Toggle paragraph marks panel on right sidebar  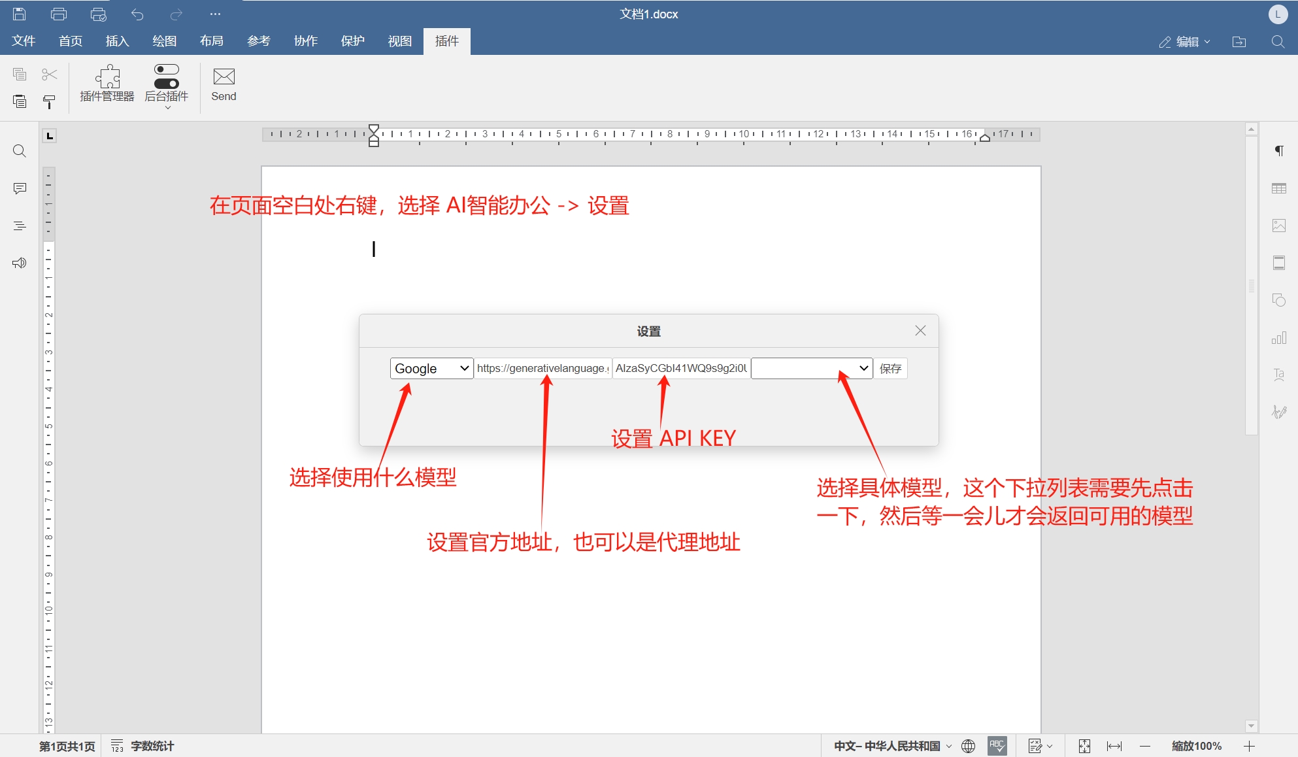coord(1279,150)
